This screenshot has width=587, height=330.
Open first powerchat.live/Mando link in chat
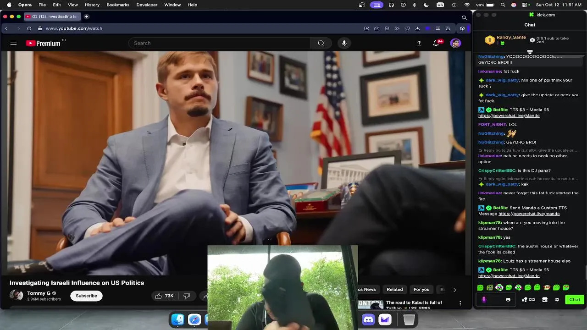(509, 116)
